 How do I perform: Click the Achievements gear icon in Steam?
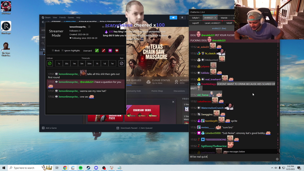tap(176, 82)
